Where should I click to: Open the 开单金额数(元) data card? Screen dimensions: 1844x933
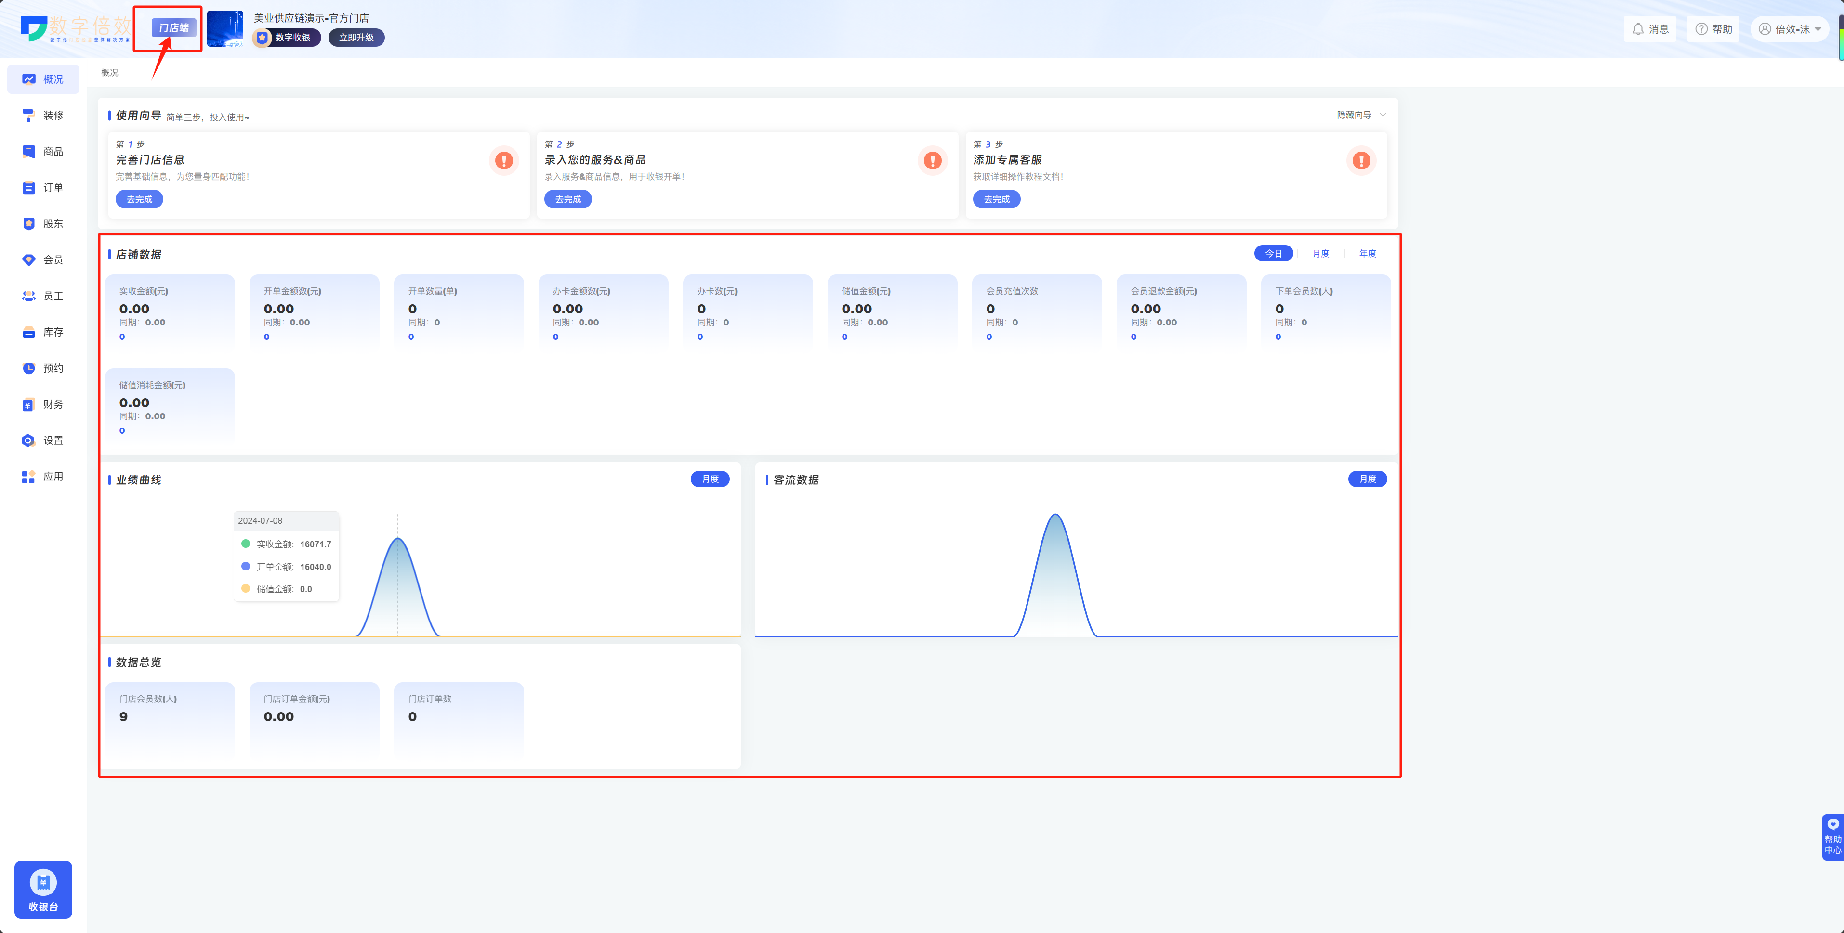314,313
